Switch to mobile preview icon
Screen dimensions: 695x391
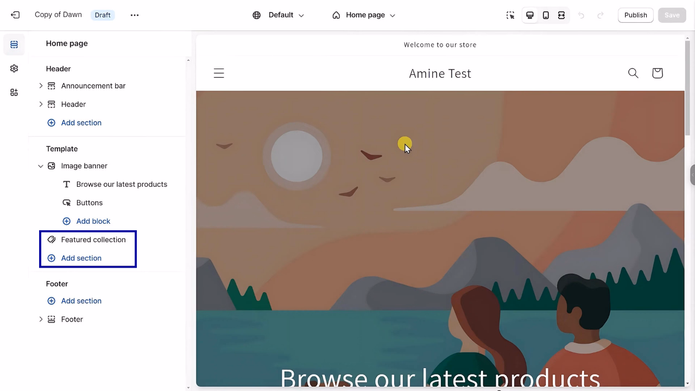pyautogui.click(x=546, y=15)
